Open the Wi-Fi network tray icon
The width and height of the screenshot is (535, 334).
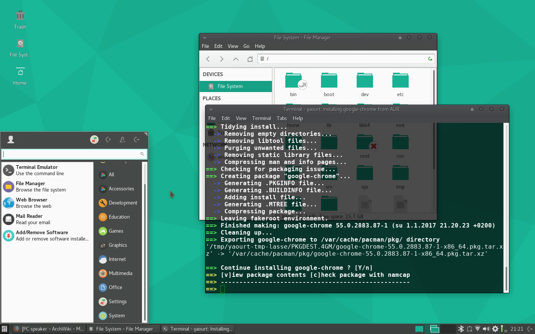coord(478,329)
